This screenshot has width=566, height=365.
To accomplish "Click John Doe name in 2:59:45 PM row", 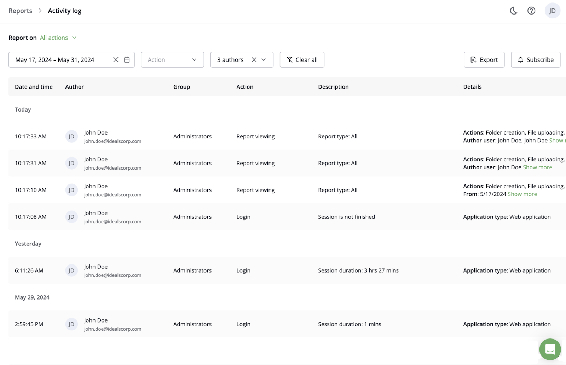I will click(96, 320).
